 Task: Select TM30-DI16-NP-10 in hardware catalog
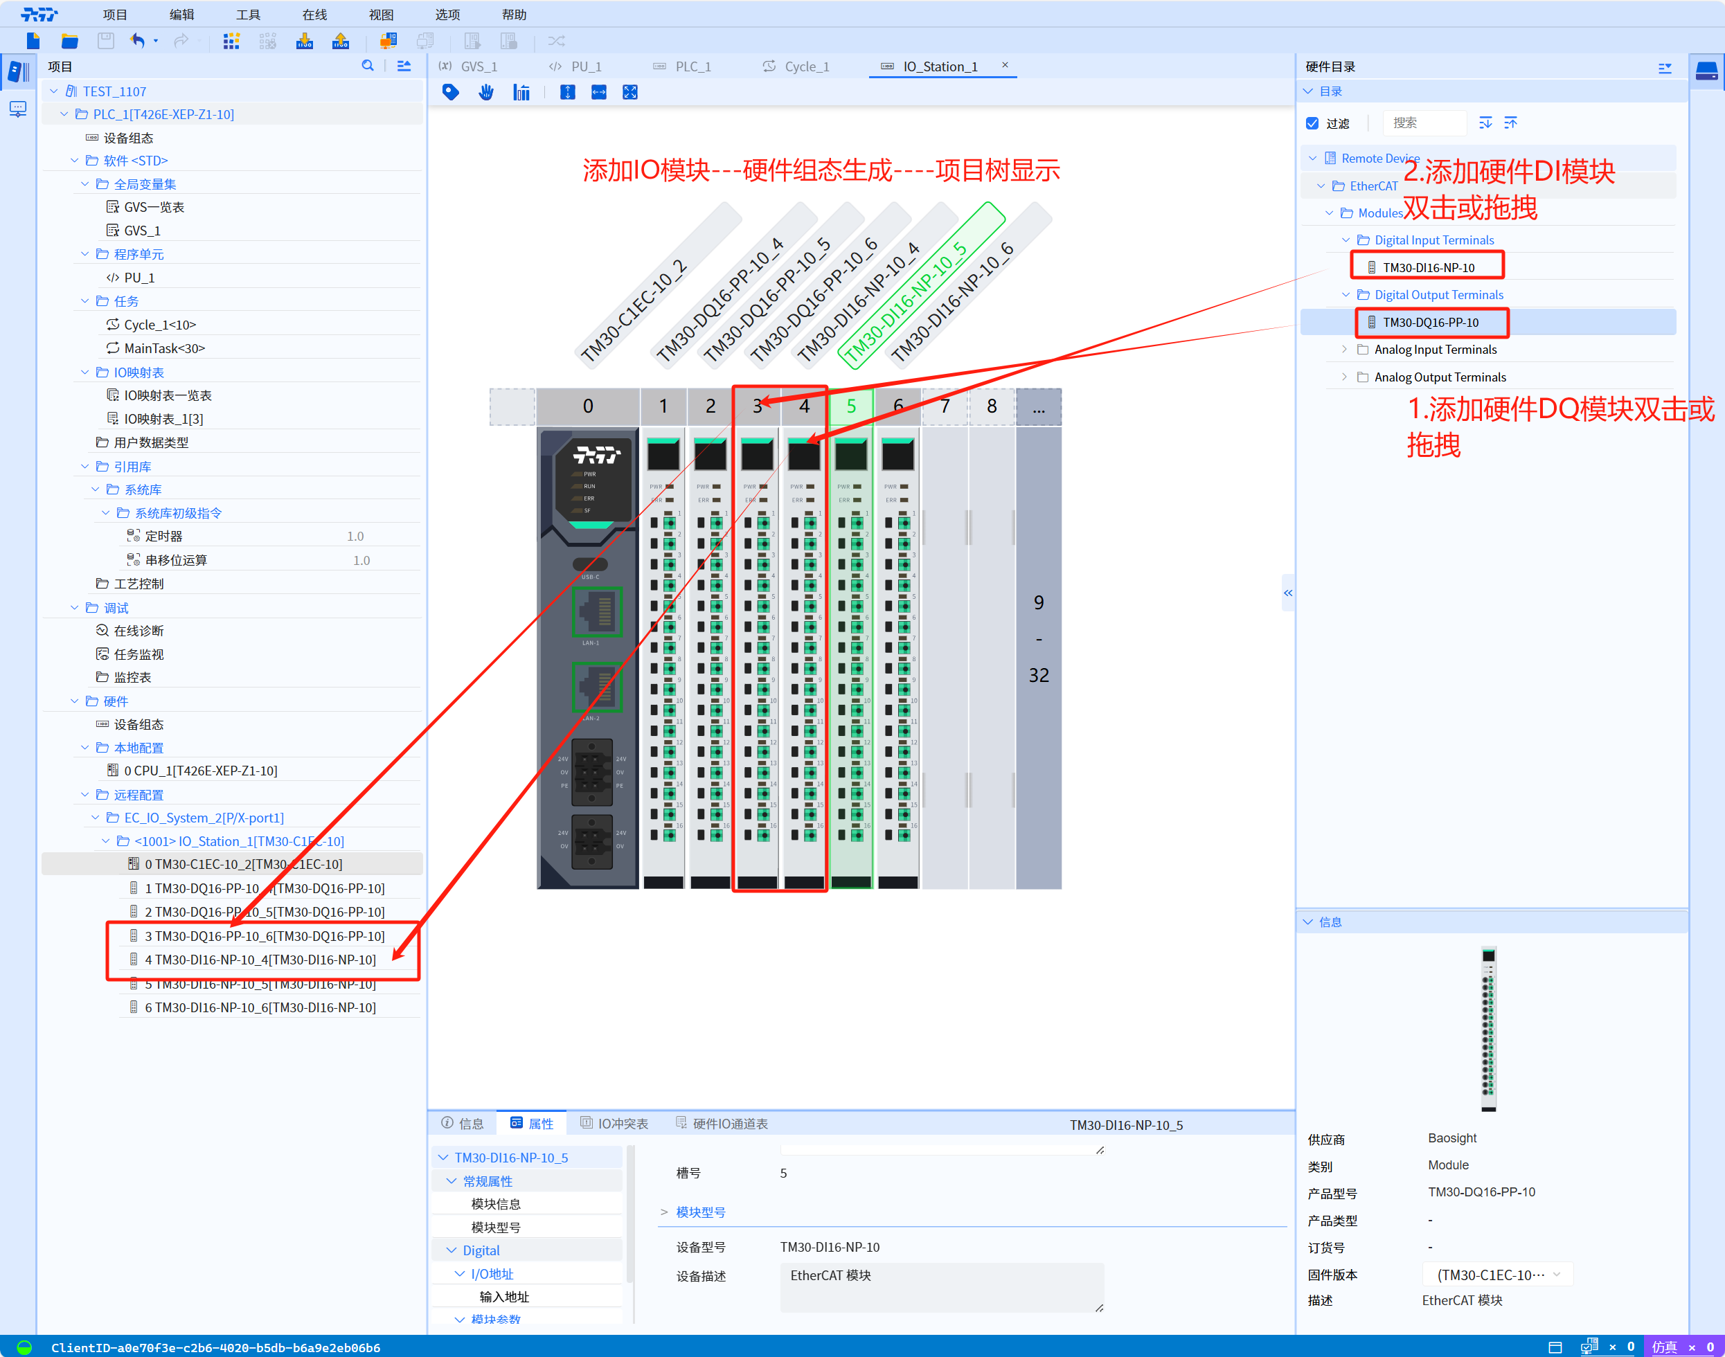pos(1428,267)
